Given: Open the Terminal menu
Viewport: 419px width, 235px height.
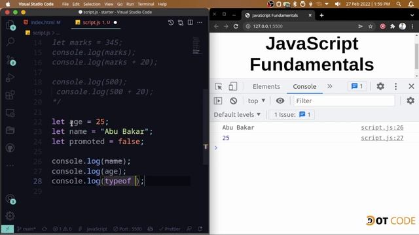Looking at the screenshot, I should tap(145, 4).
